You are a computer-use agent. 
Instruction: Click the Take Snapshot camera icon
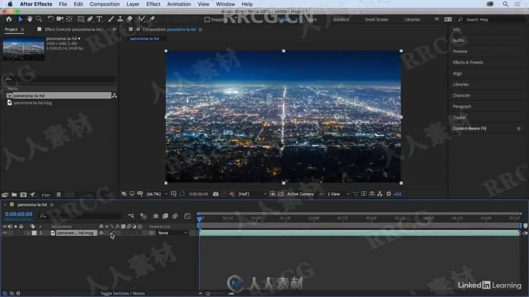pos(216,194)
